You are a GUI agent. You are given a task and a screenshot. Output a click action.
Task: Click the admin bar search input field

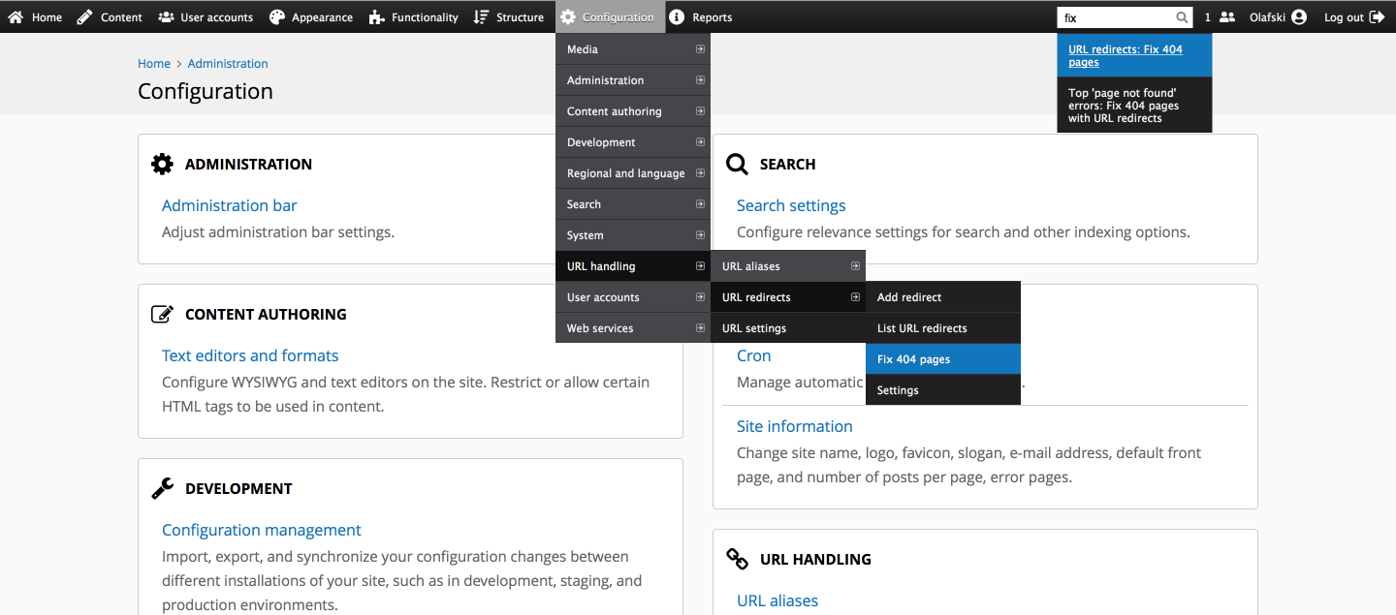[1115, 17]
